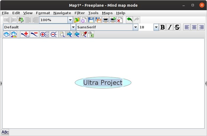The image size is (207, 136).
Task: Click the 100% zoom value field
Action: coord(54,20)
